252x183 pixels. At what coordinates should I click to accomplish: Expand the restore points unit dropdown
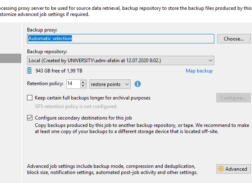point(110,84)
